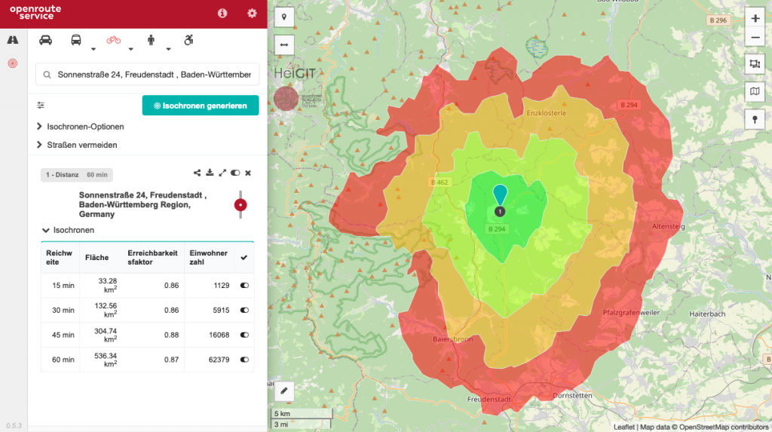Click Isochronen generieren button
The height and width of the screenshot is (432, 772).
201,106
